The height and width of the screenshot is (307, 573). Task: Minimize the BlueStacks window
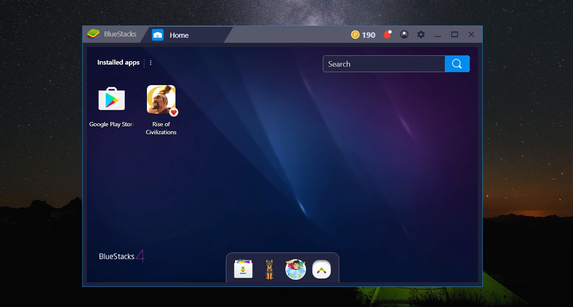pyautogui.click(x=438, y=35)
